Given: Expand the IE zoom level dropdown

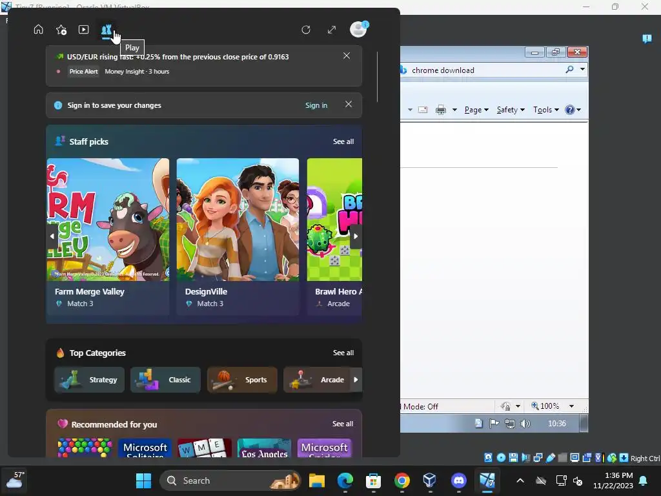Looking at the screenshot, I should click(x=571, y=406).
